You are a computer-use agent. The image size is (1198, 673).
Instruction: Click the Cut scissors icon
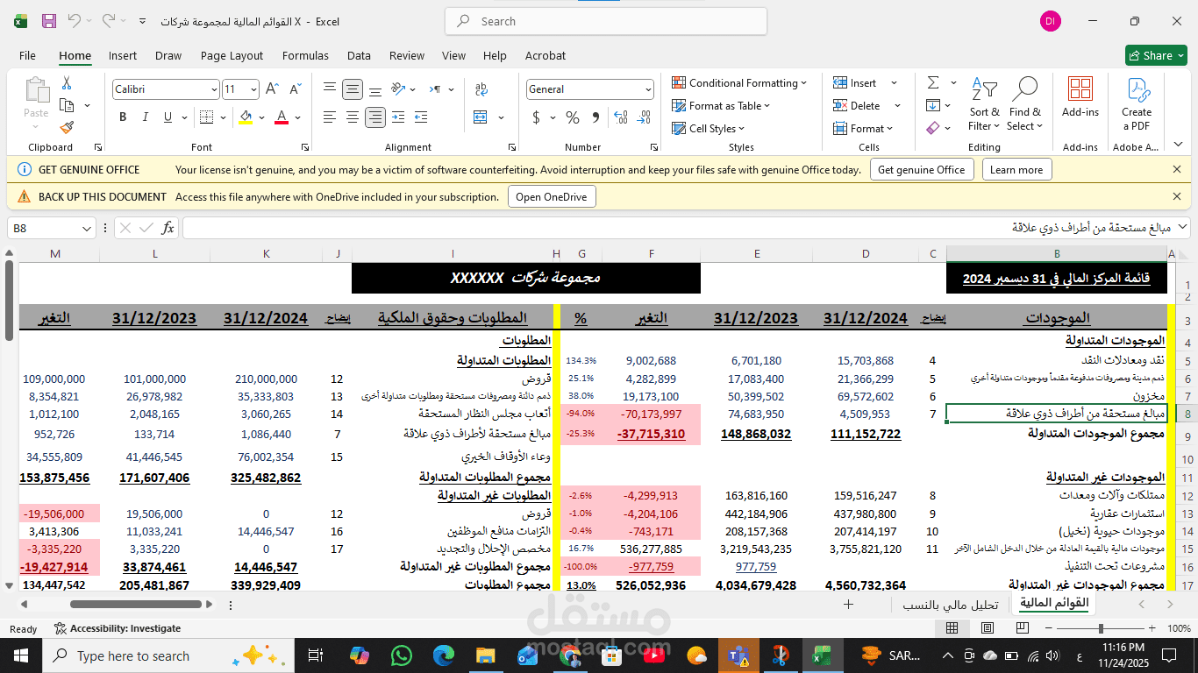click(67, 83)
